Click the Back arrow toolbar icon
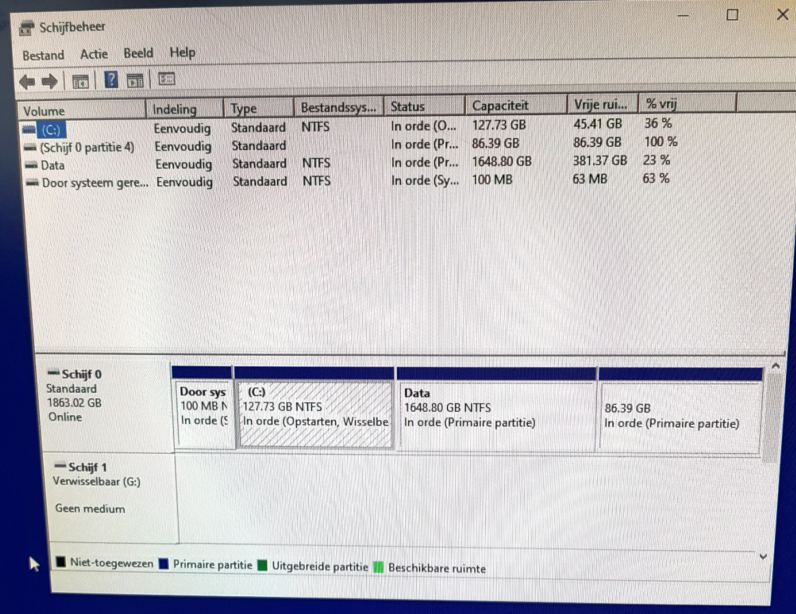The image size is (796, 614). point(27,81)
